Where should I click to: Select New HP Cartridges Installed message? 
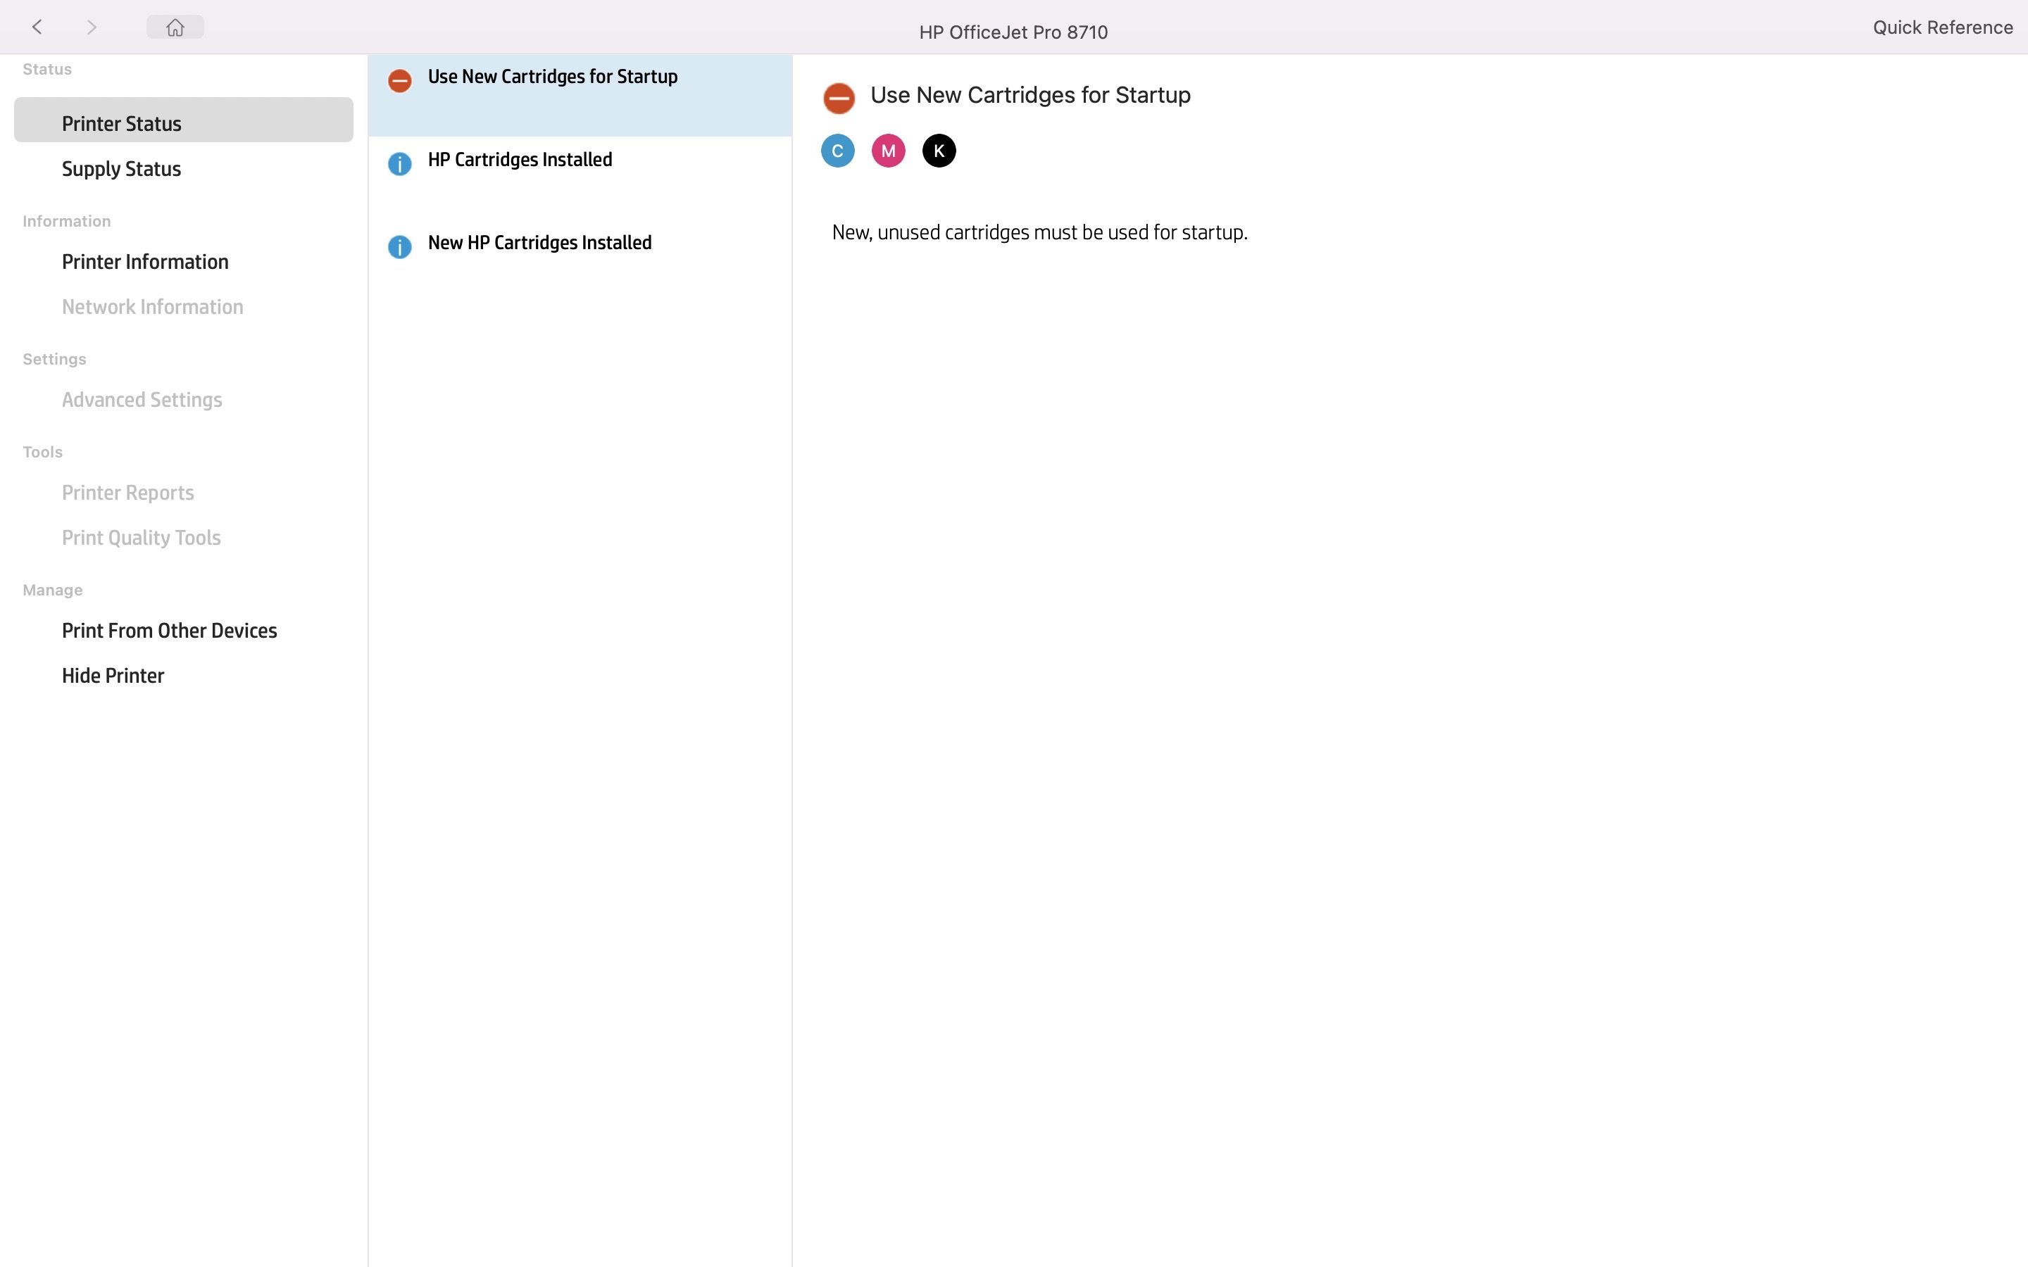(x=580, y=261)
